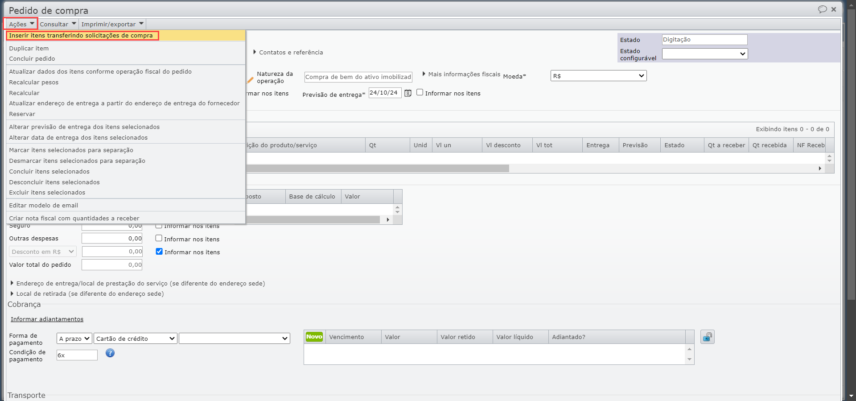Open Editar modelo de email
The height and width of the screenshot is (401, 856).
pos(126,206)
